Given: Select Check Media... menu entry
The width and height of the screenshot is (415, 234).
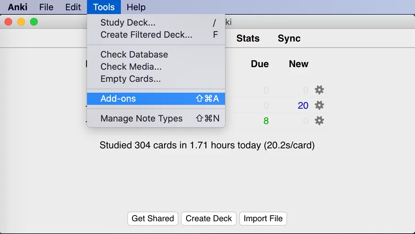Looking at the screenshot, I should pos(156,67).
